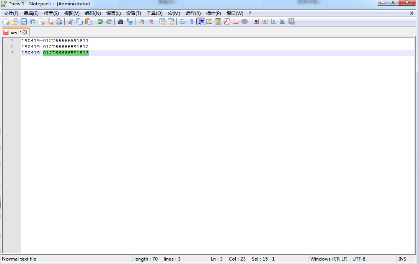419x264 pixels.
Task: Open the 文件(F) menu
Action: tap(11, 13)
